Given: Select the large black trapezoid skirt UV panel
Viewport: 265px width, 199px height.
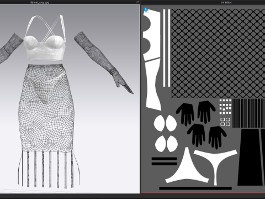Looking at the screenshot, I should click(250, 157).
